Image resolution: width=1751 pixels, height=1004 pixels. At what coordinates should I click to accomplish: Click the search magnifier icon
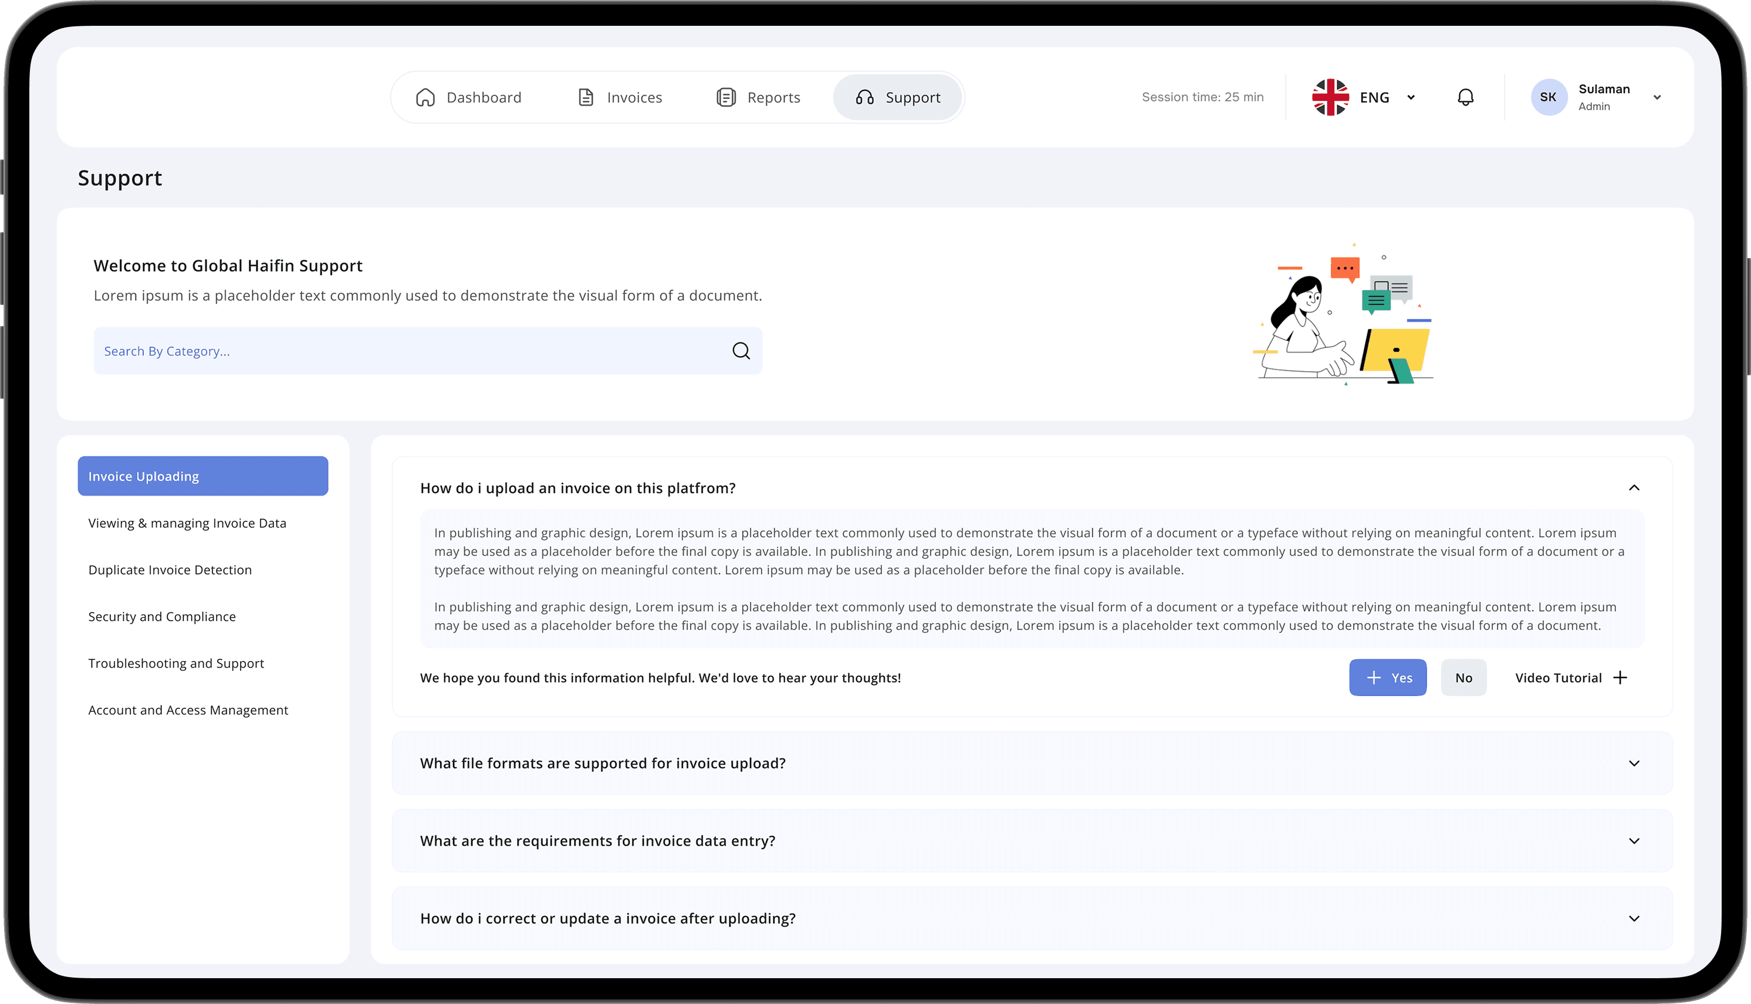tap(741, 351)
